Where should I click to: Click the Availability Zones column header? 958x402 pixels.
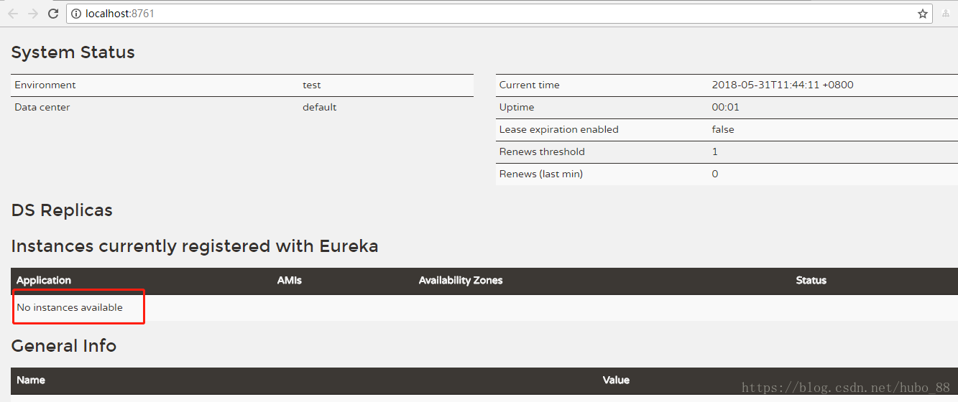(x=461, y=280)
